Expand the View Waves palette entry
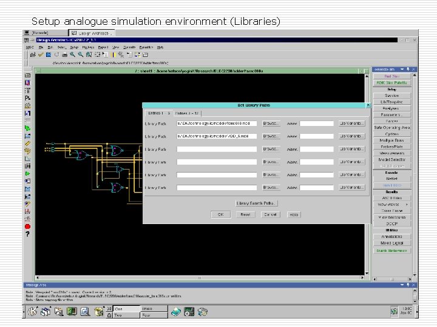 coord(391,205)
